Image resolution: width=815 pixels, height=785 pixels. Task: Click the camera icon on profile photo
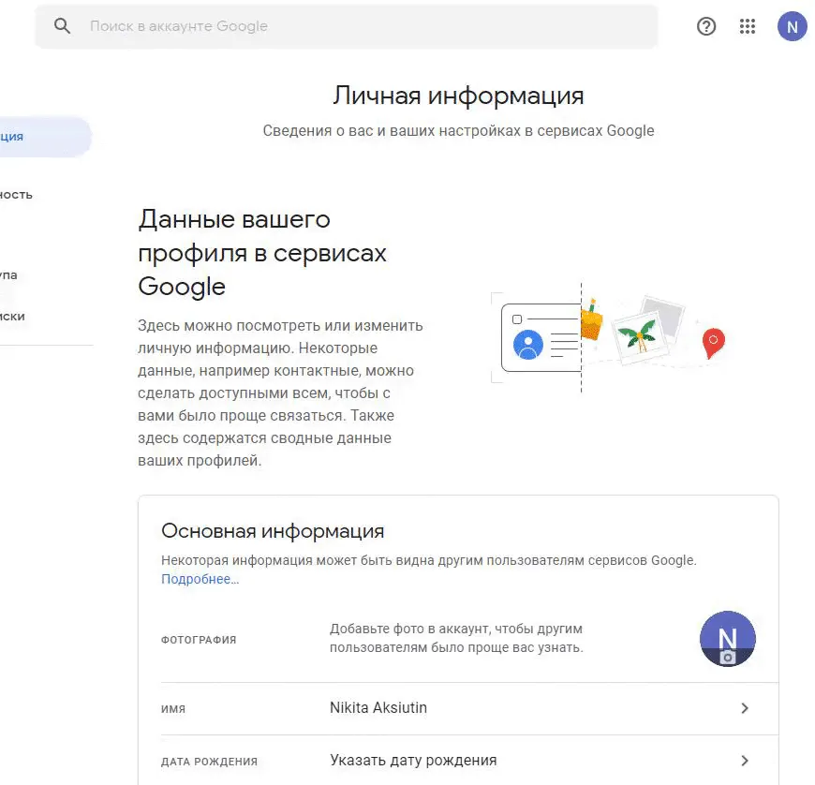coord(727,658)
